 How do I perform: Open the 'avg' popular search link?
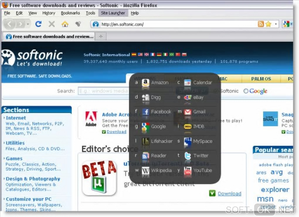point(276,172)
